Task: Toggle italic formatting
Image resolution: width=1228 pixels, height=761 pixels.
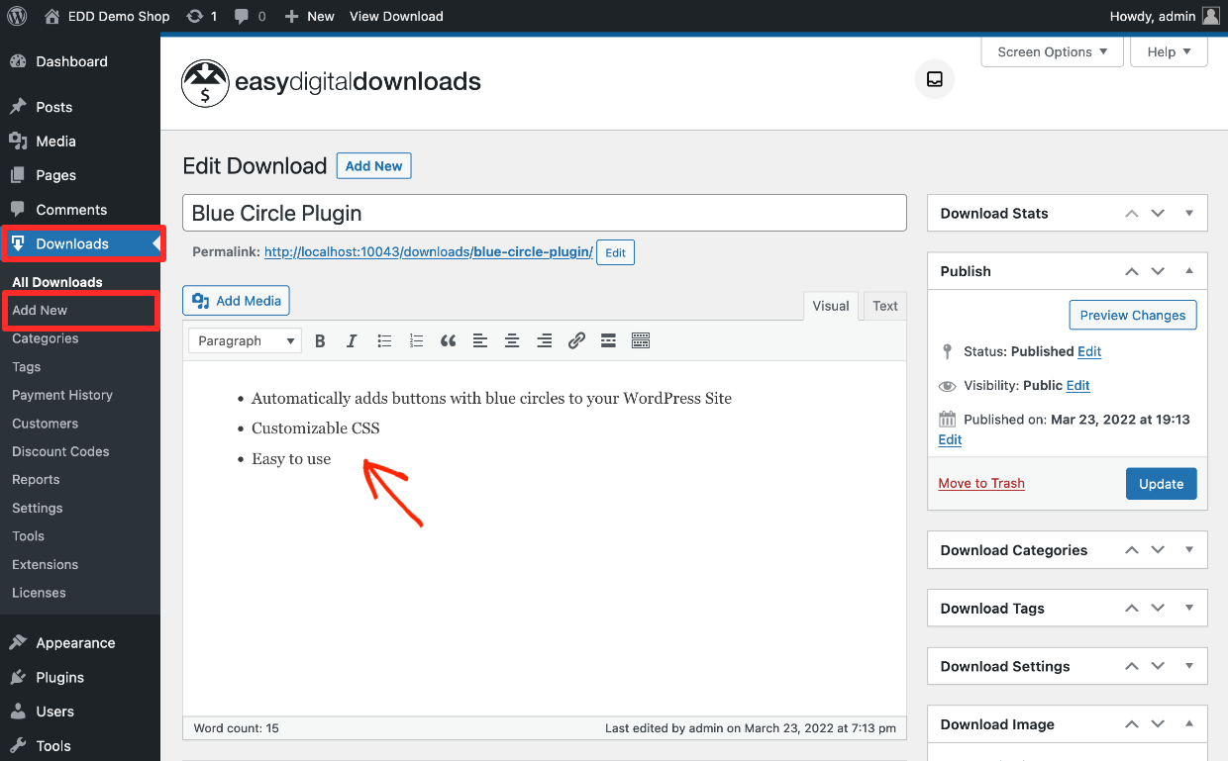Action: [x=352, y=340]
